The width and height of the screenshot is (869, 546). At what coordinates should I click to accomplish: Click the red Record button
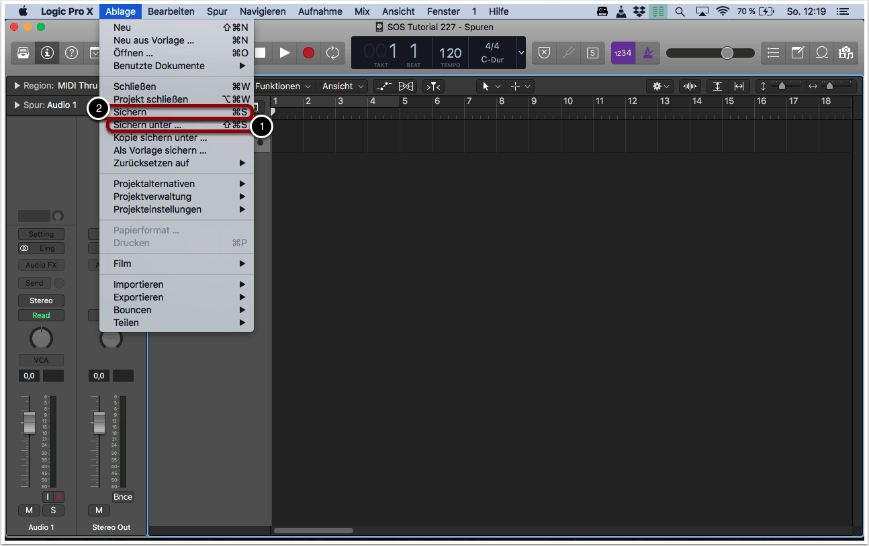[308, 53]
